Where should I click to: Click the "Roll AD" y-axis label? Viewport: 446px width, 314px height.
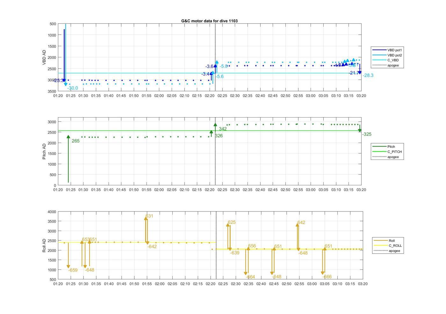pyautogui.click(x=44, y=246)
